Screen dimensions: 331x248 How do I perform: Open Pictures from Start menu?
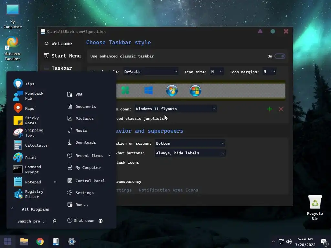80,118
